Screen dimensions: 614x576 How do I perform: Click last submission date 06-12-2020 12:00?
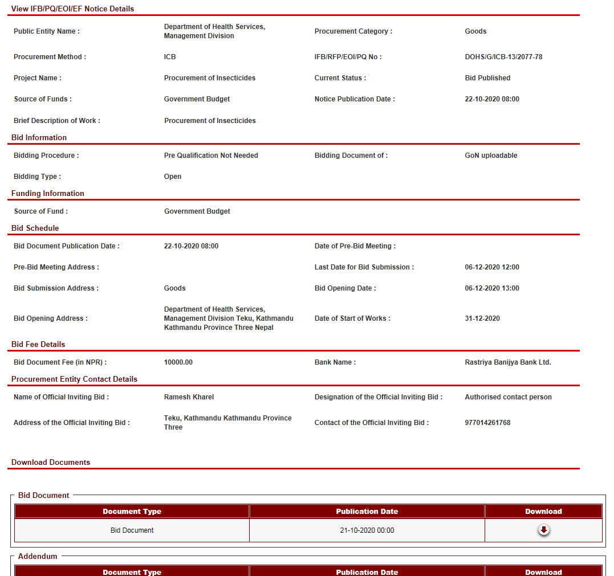[x=491, y=267]
